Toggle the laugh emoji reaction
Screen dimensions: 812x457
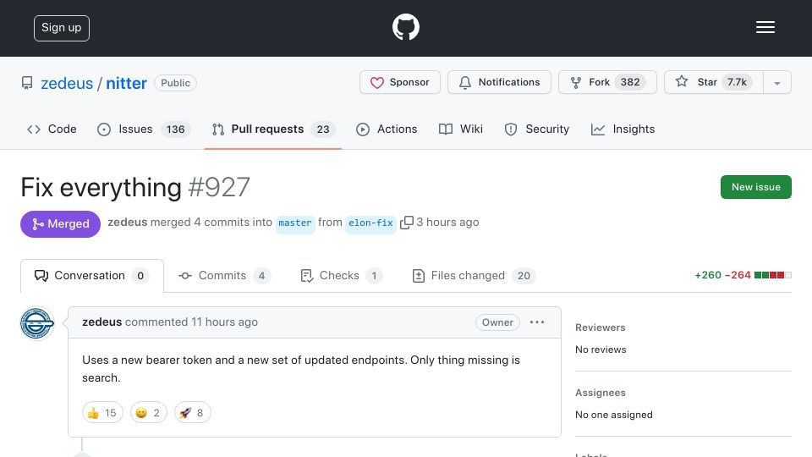149,412
